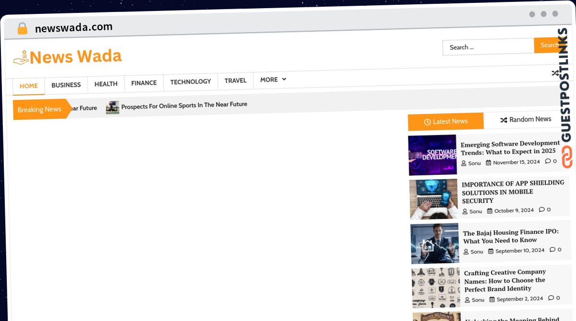
Task: Switch to the Random News tab
Action: [526, 119]
